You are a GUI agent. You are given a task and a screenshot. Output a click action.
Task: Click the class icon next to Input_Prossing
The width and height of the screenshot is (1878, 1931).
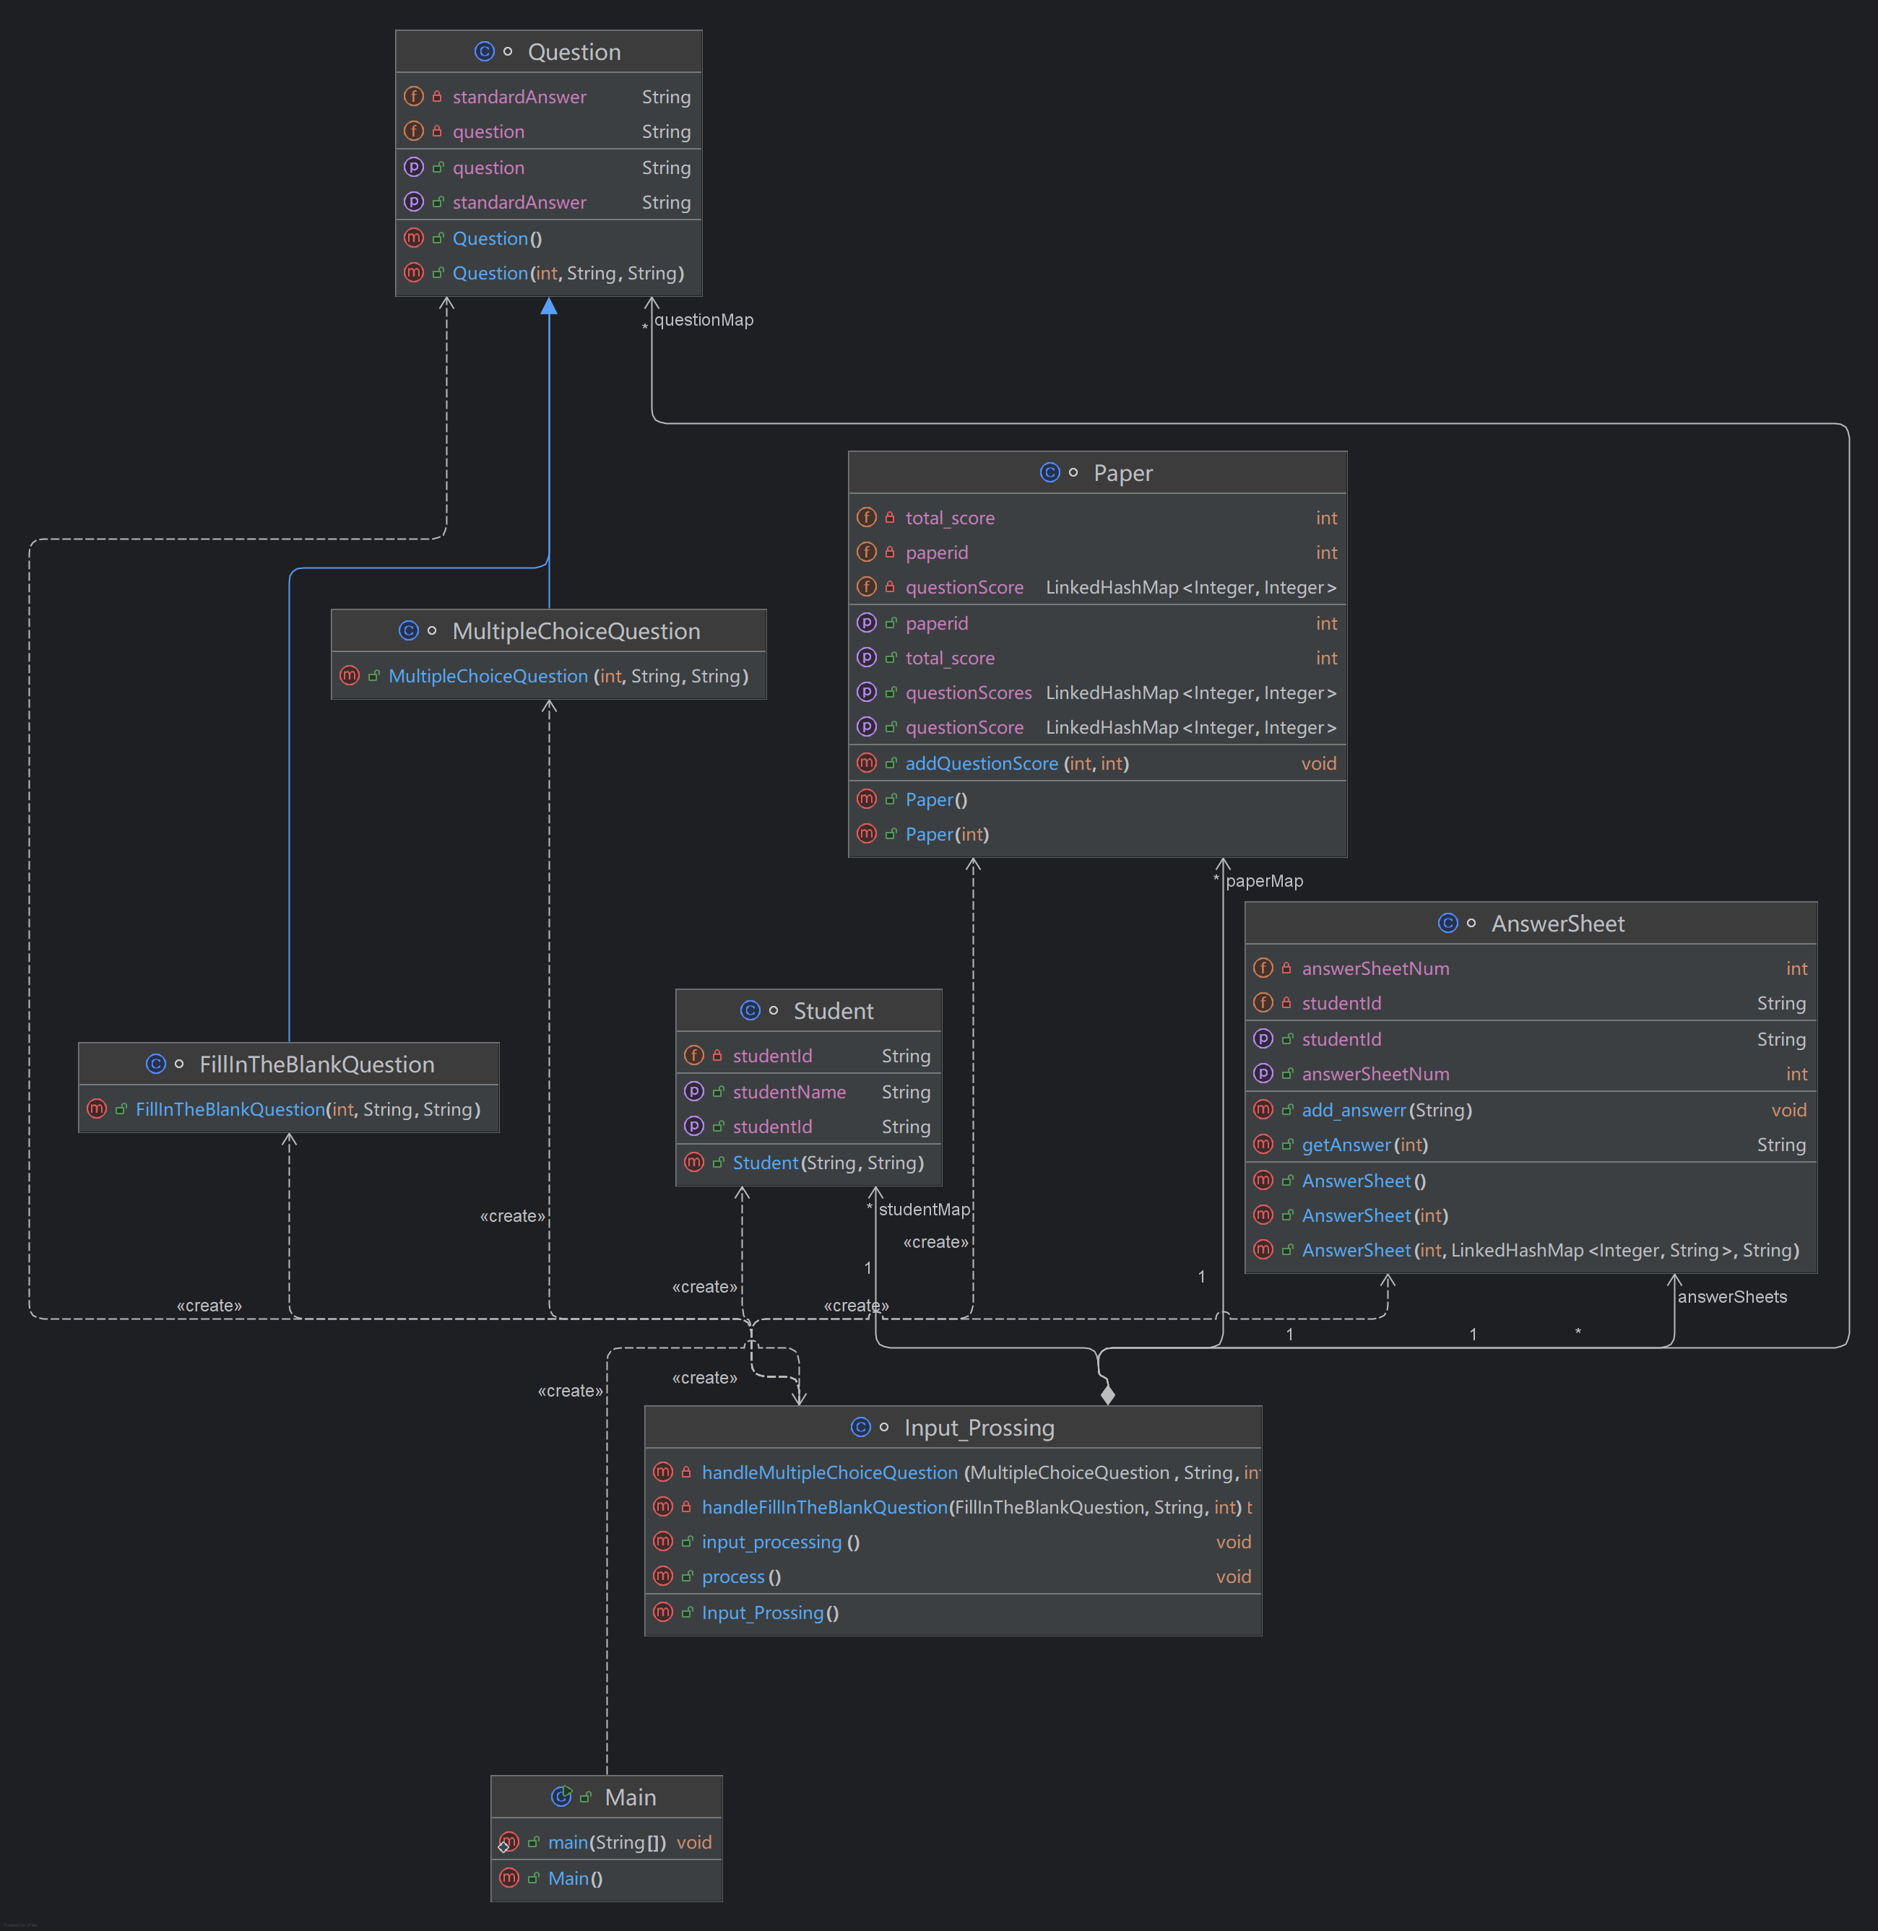point(860,1427)
